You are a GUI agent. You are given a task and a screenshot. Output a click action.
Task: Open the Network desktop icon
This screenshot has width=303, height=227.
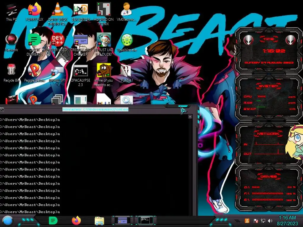click(x=12, y=43)
